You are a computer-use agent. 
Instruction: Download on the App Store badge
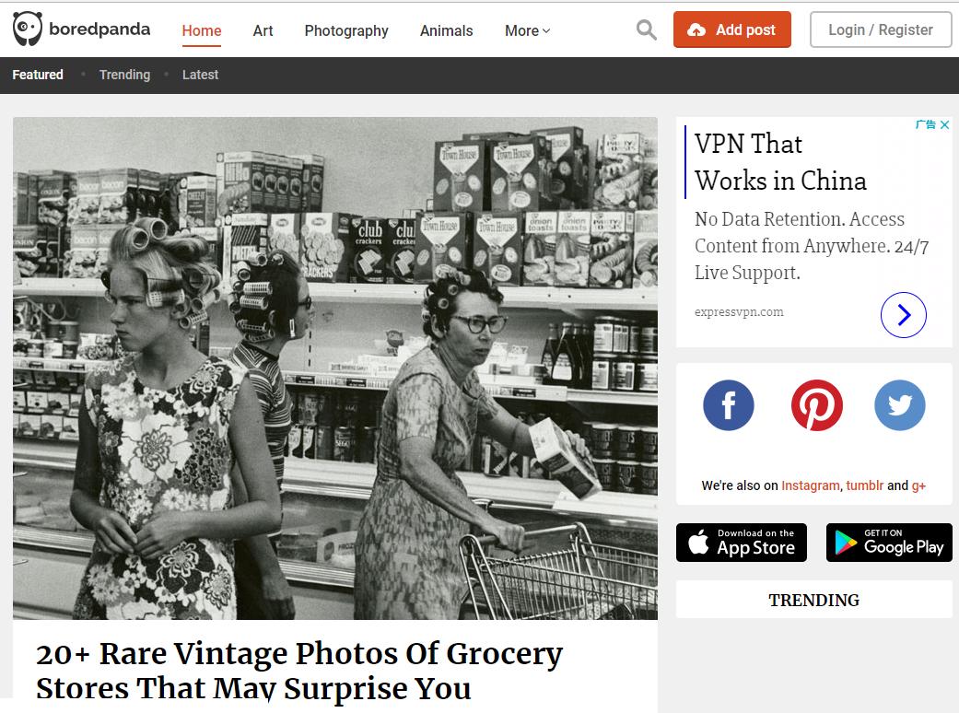tap(742, 543)
